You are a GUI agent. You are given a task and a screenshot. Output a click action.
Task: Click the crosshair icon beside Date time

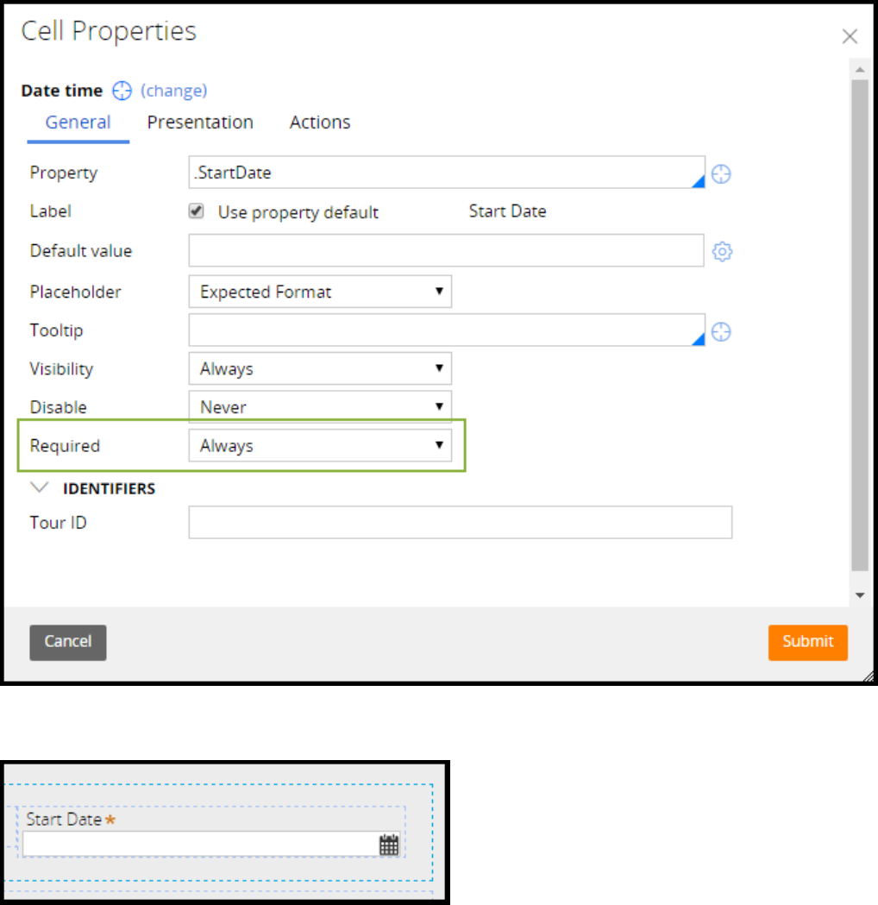coord(122,91)
